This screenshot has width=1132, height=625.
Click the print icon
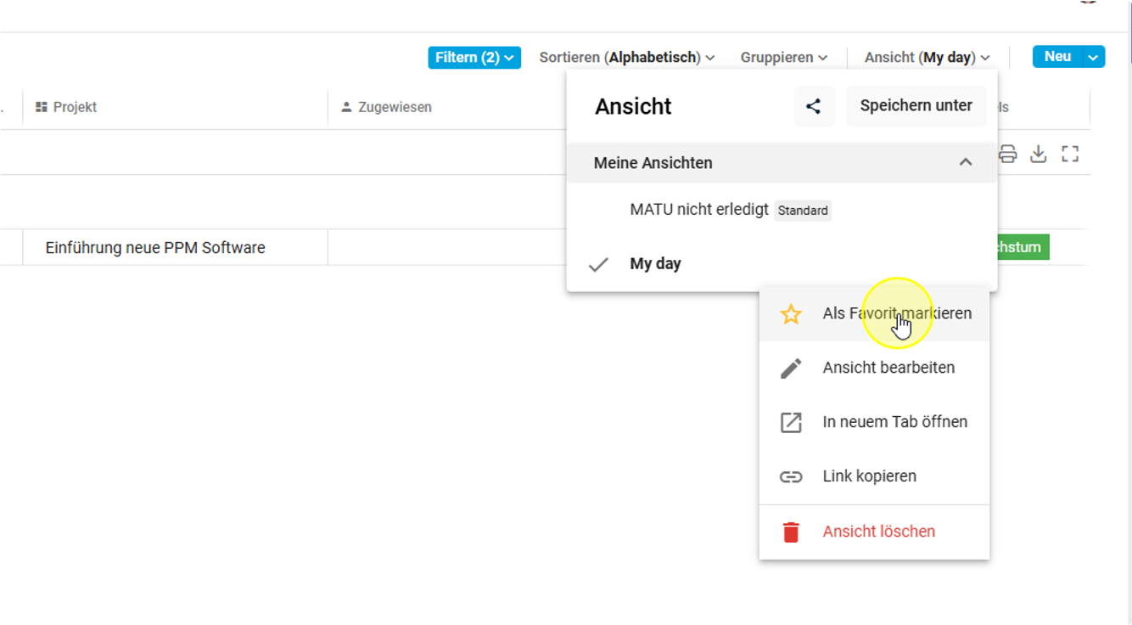click(x=1007, y=154)
